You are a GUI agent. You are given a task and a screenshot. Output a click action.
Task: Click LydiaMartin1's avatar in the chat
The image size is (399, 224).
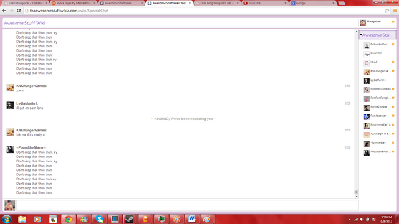click(x=10, y=105)
